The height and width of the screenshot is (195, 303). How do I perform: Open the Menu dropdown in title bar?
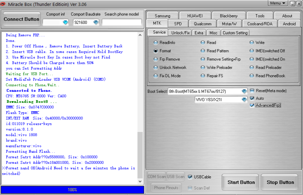[278, 3]
